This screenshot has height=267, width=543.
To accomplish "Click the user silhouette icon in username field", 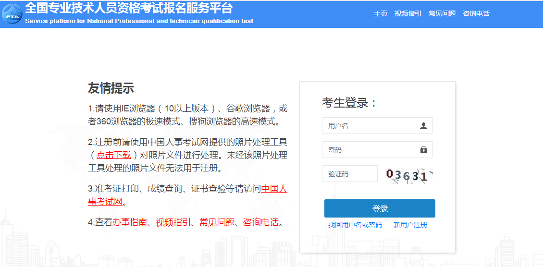I will (423, 126).
